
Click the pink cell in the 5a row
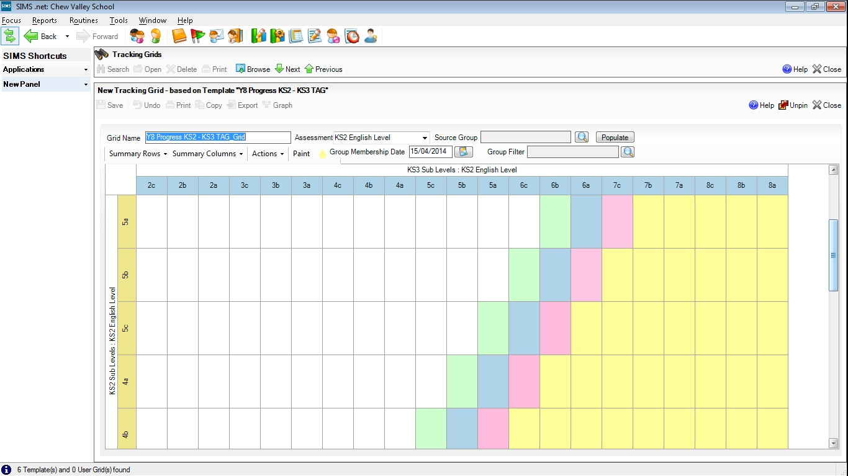pos(617,221)
